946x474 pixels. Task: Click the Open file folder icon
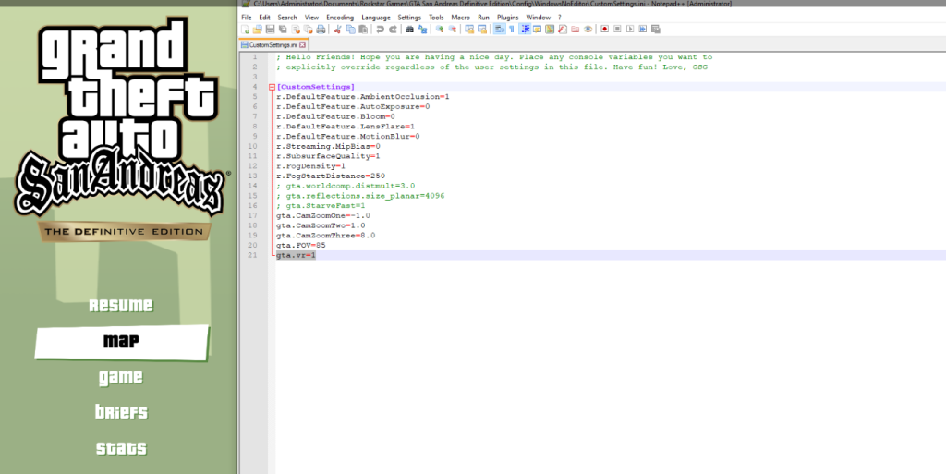coord(258,30)
